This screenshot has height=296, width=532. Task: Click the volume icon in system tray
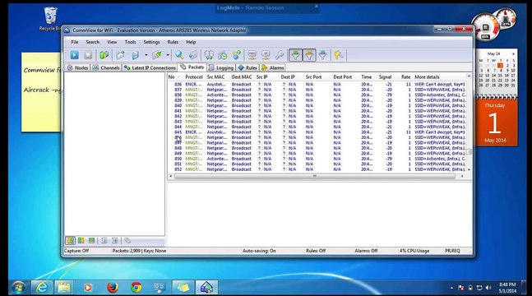click(x=488, y=288)
